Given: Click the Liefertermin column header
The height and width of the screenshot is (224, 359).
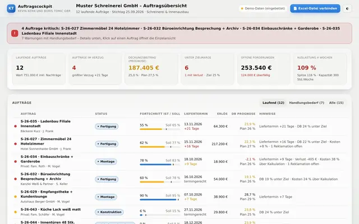Looking at the screenshot, I should tap(196, 114).
